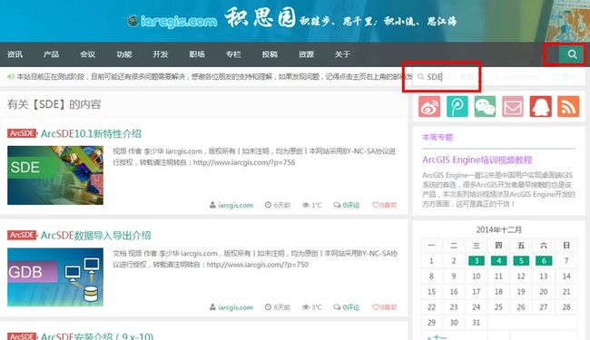The width and height of the screenshot is (590, 340).
Task: Click ArcSDE tag on ArcSDE10.1 post
Action: (22, 133)
